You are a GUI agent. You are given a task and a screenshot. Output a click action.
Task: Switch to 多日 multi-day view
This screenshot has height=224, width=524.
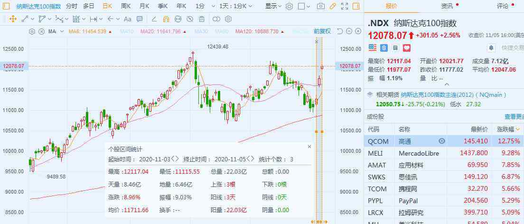[x=89, y=6]
